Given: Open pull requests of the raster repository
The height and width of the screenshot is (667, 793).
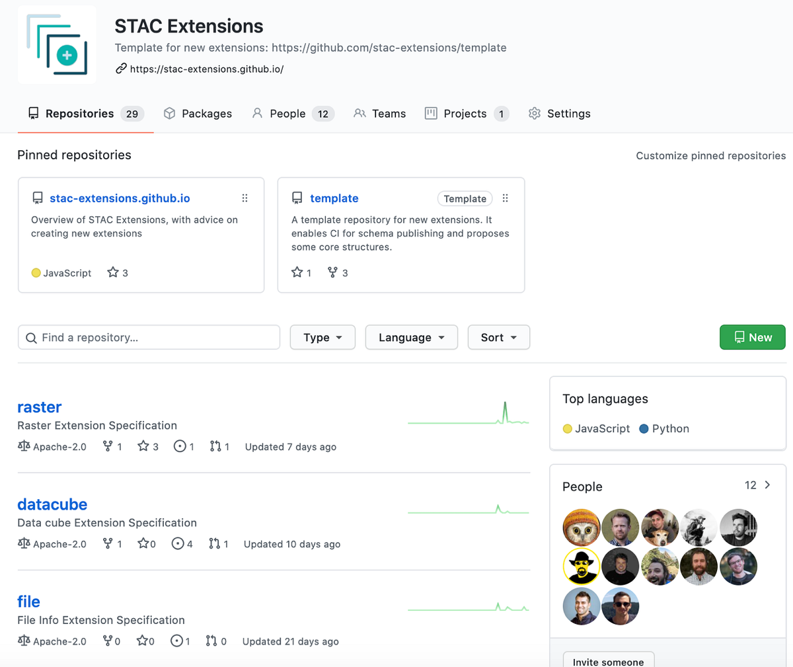Looking at the screenshot, I should (219, 446).
